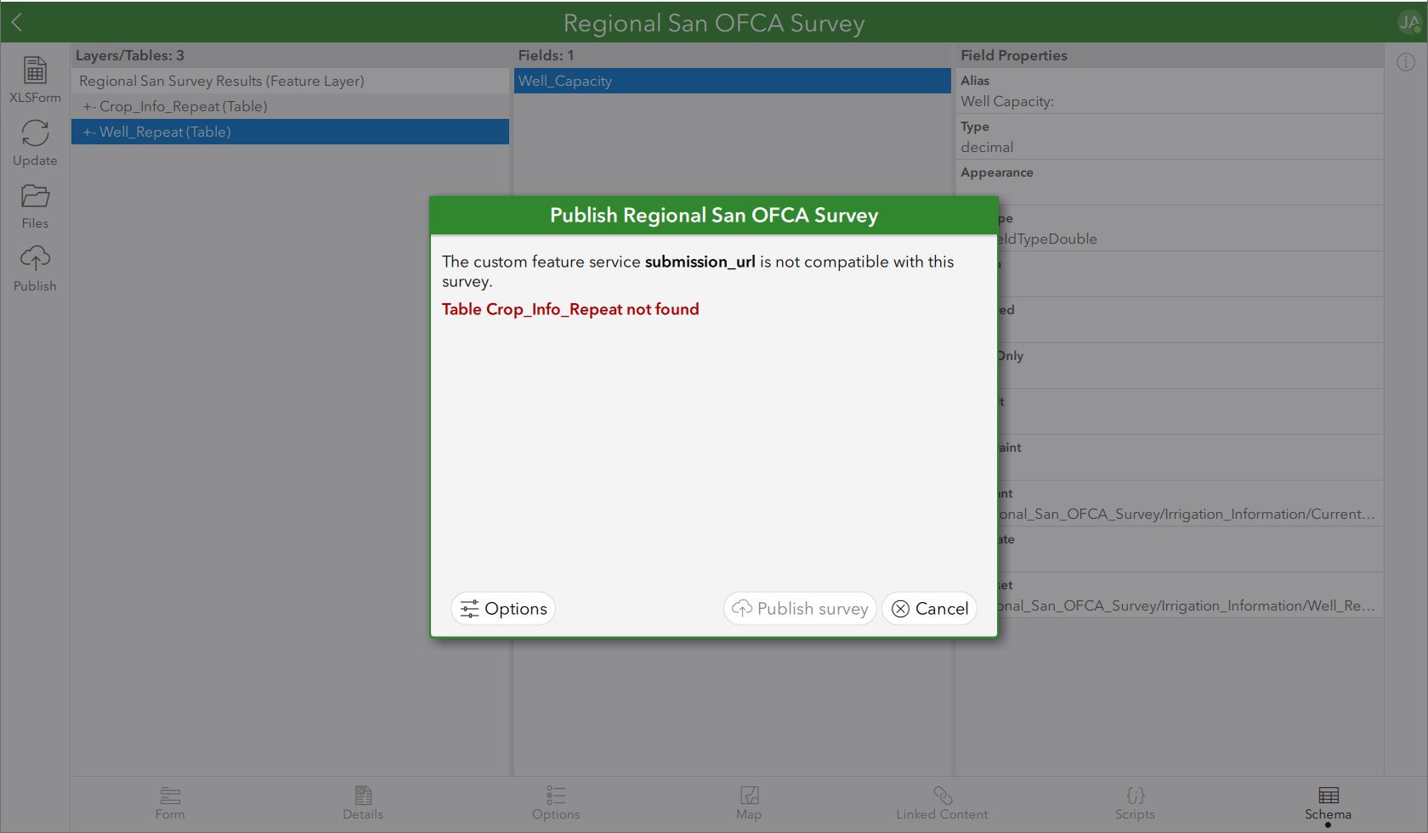The image size is (1428, 833).
Task: Click the Options button in publish dialog
Action: [x=503, y=609]
